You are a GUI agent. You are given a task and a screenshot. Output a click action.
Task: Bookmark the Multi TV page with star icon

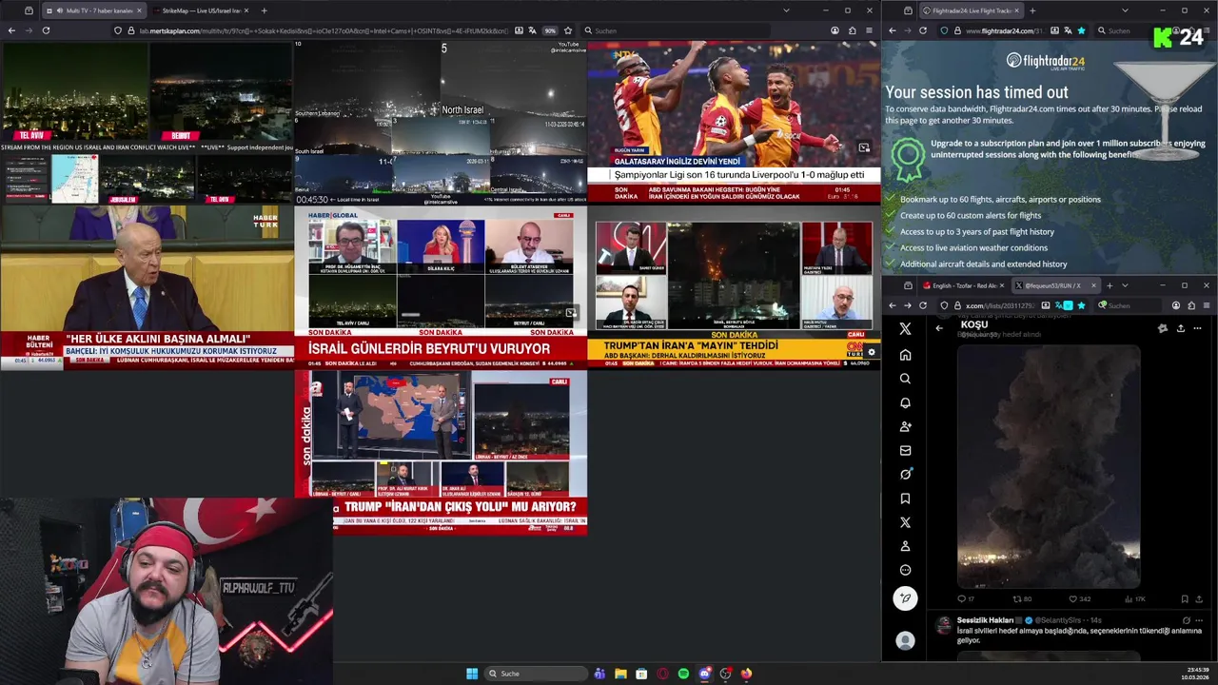click(568, 30)
